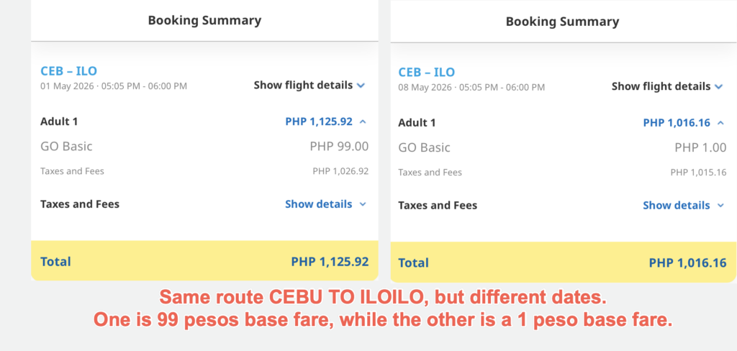This screenshot has height=351, width=737.
Task: Click GO Basic PHP 99.00 fare row
Action: [x=204, y=146]
